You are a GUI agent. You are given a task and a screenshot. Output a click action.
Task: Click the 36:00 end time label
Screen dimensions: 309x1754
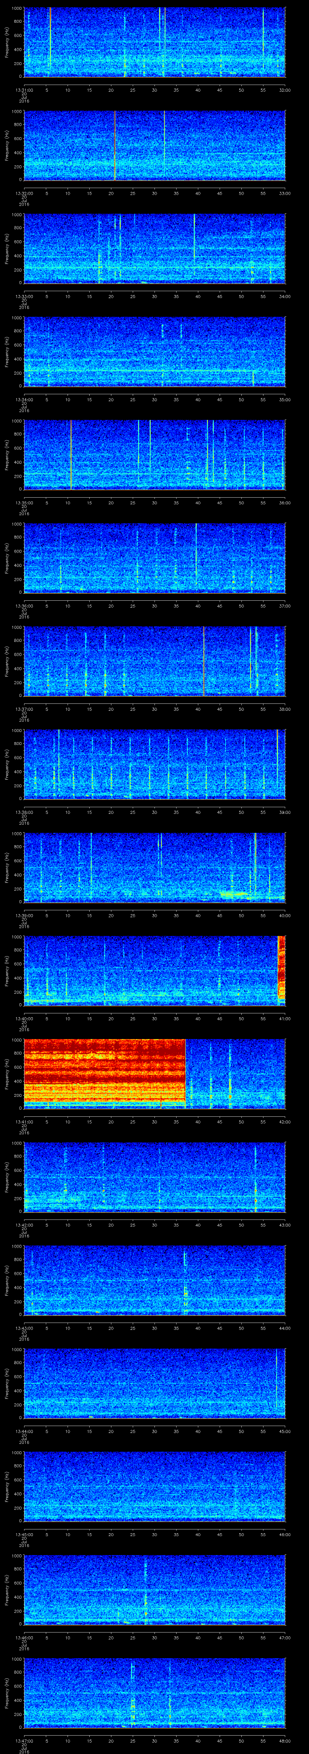285,502
